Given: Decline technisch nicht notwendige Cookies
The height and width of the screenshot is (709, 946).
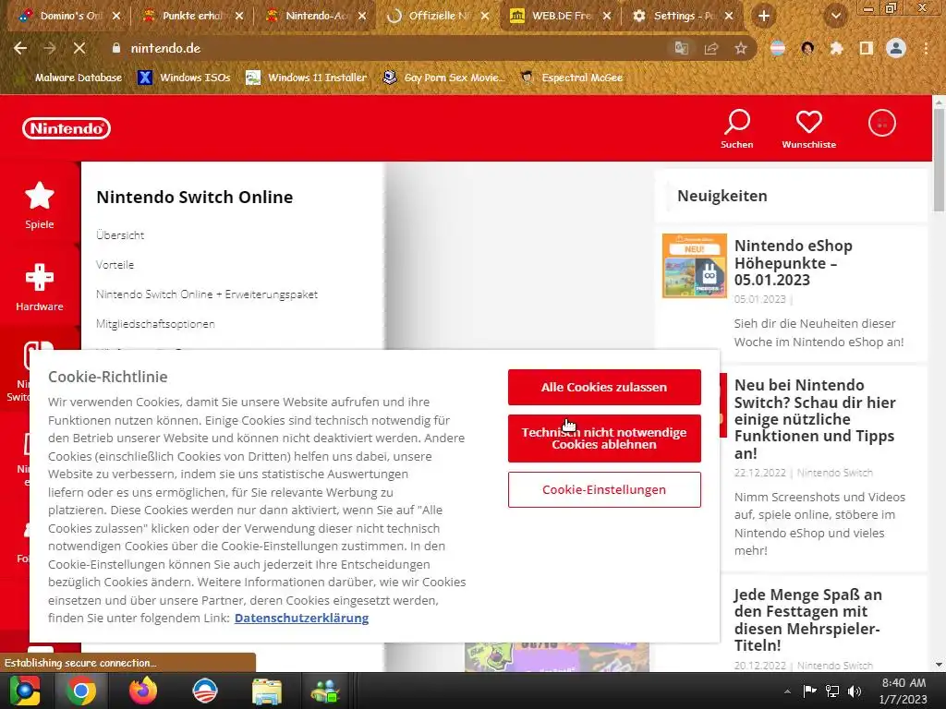Looking at the screenshot, I should [x=604, y=439].
